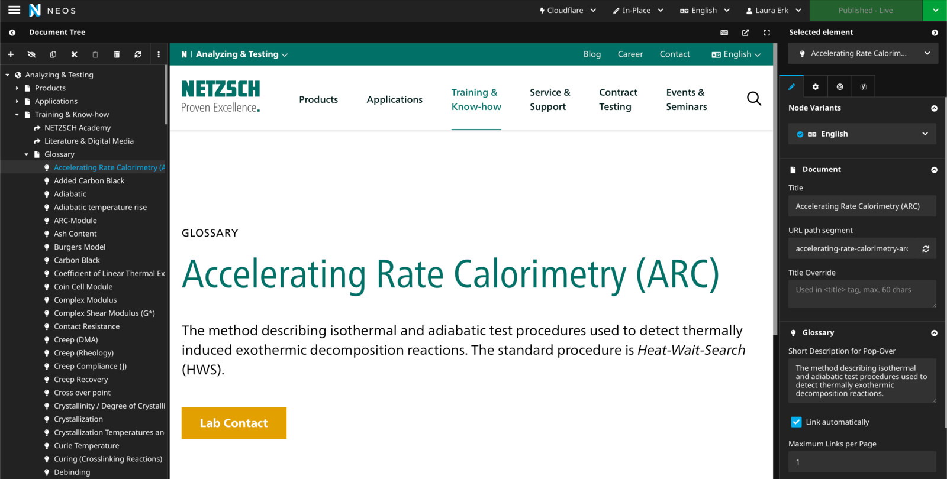Viewport: 947px width, 479px height.
Task: Click the Title Override text field
Action: pyautogui.click(x=862, y=294)
